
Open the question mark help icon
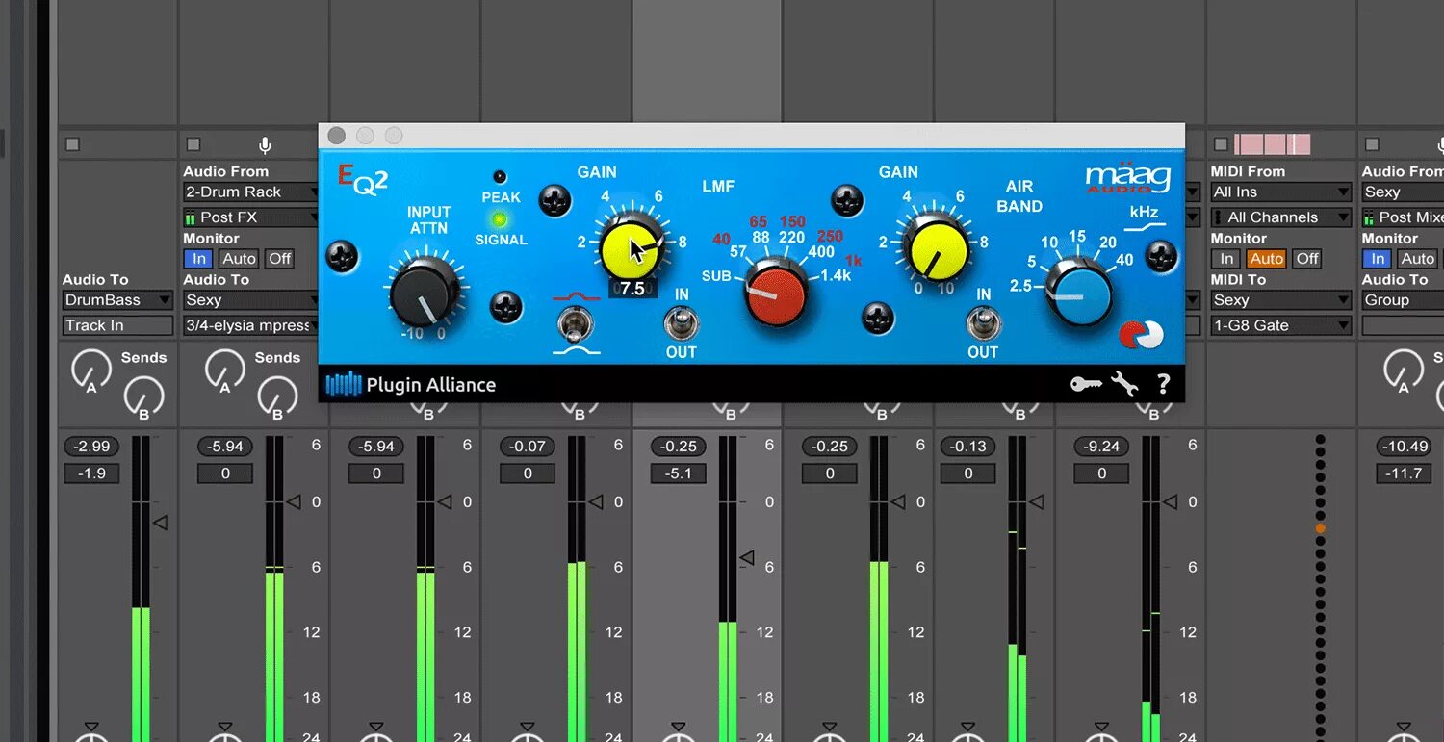click(x=1163, y=384)
